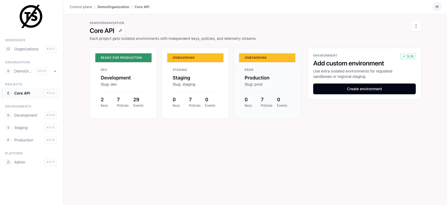Image resolution: width=447 pixels, height=205 pixels.
Task: Open the user avatar 'M' menu
Action: click(437, 7)
